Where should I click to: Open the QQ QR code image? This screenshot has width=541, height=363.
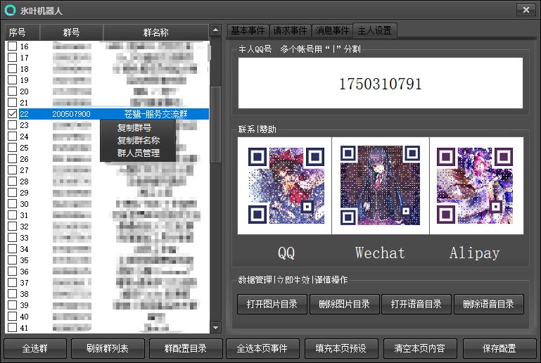pyautogui.click(x=286, y=186)
